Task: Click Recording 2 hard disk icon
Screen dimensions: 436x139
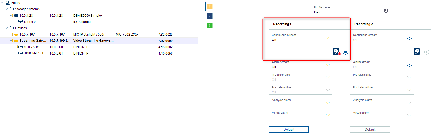Action: tap(417, 52)
